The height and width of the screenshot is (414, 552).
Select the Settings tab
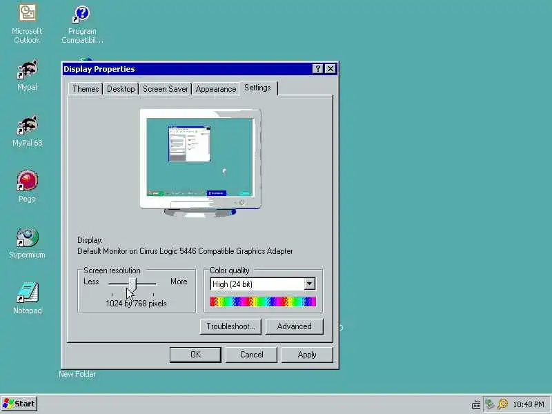tap(258, 88)
